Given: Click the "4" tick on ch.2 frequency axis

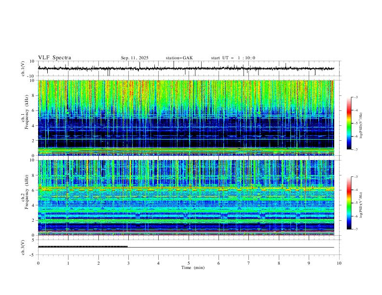Looking at the screenshot, I should [34, 205].
